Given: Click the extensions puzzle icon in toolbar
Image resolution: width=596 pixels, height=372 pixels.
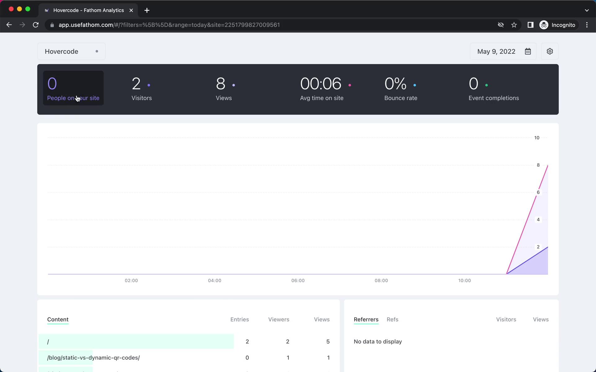Looking at the screenshot, I should click(x=530, y=25).
